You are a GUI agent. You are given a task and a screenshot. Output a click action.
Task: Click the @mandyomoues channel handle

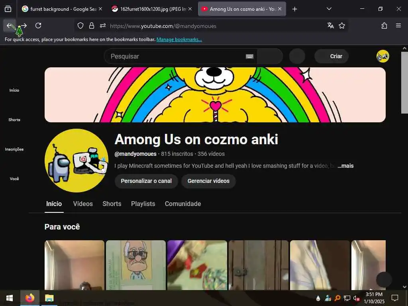[135, 154]
